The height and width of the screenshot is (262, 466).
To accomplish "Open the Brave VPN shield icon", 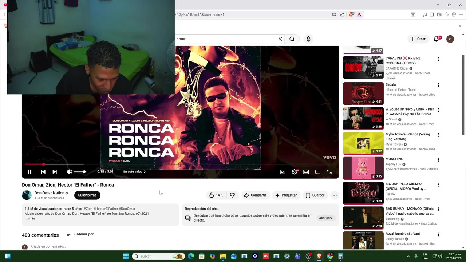I will point(454,15).
